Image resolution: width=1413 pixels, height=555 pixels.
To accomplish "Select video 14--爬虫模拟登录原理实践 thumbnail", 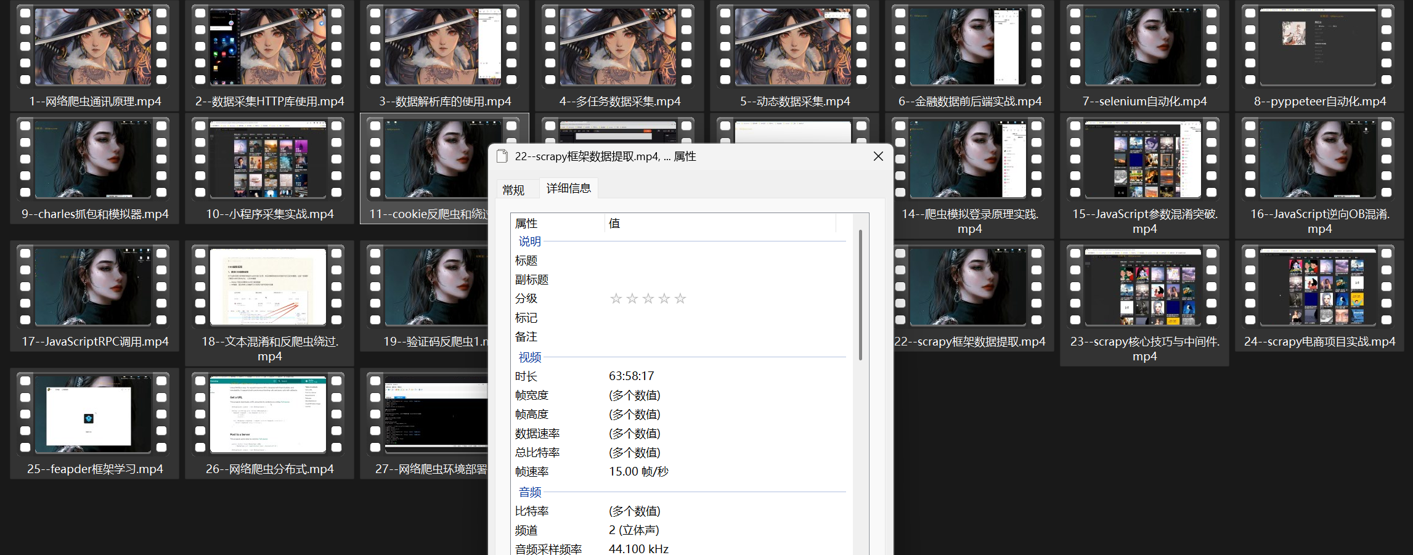I will tap(969, 159).
